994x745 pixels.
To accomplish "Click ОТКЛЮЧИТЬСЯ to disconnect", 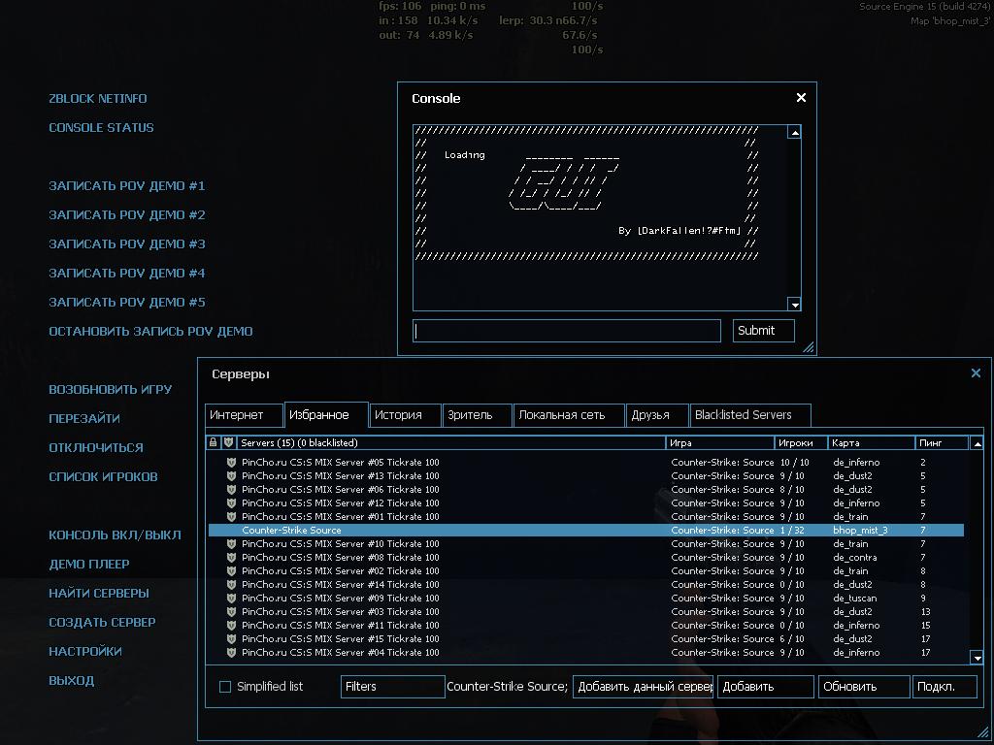I will (96, 448).
